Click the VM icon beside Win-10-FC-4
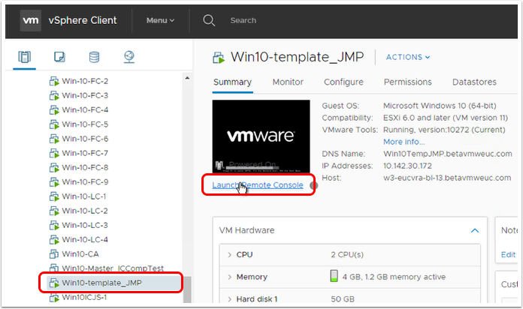This screenshot has height=309, width=523. coord(54,110)
